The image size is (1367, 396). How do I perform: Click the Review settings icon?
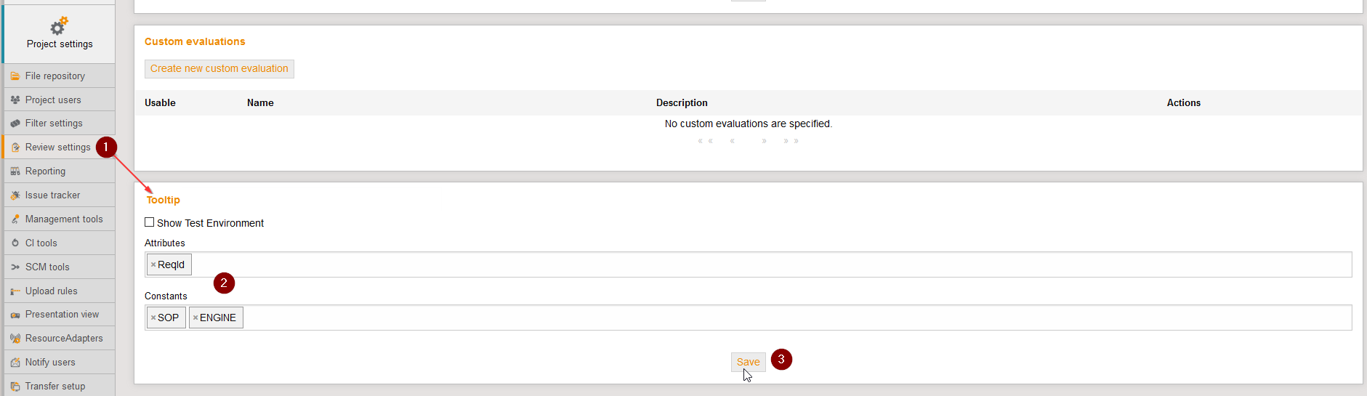tap(15, 148)
